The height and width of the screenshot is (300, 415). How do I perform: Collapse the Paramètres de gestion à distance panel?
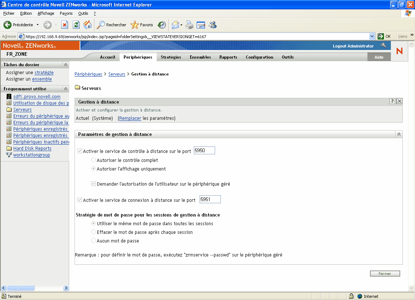(398, 134)
